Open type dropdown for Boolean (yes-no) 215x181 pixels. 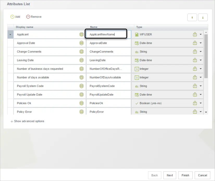tap(201, 103)
